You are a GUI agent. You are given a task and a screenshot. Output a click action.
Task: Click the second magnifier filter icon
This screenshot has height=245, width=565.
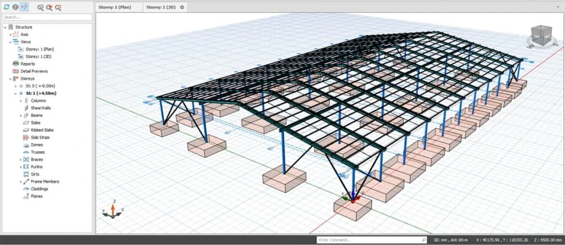[x=49, y=7]
